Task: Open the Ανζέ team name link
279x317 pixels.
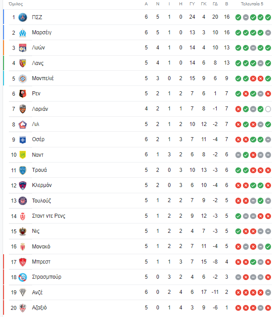Action: click(x=37, y=293)
